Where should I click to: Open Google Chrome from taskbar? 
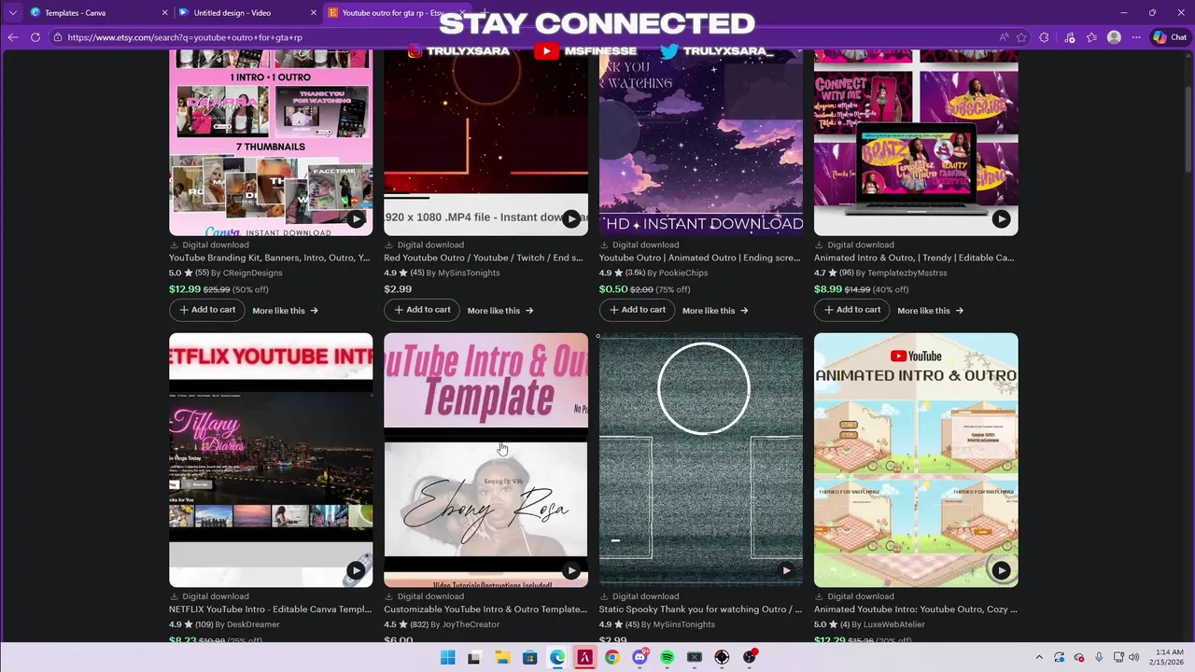coord(612,657)
